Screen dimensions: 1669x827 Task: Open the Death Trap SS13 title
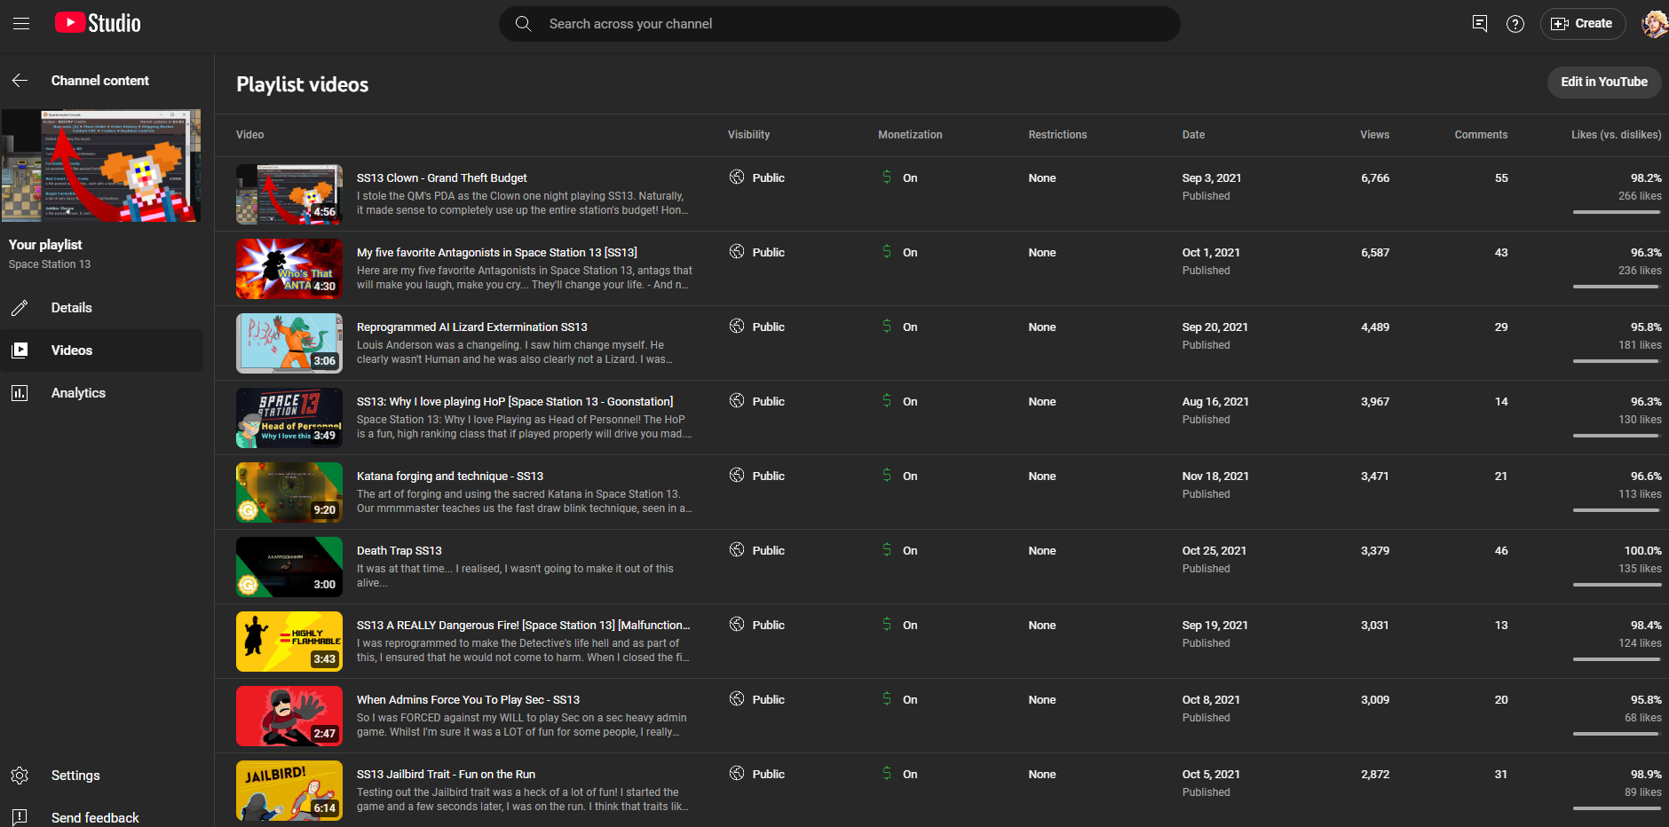pos(399,551)
